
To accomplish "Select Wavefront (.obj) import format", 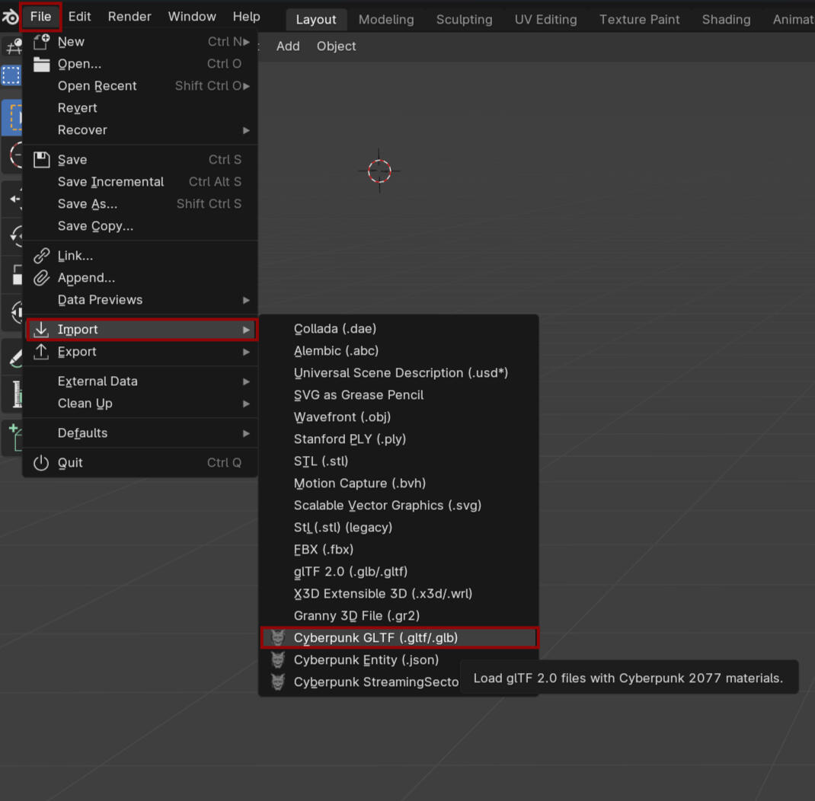I will [x=342, y=417].
